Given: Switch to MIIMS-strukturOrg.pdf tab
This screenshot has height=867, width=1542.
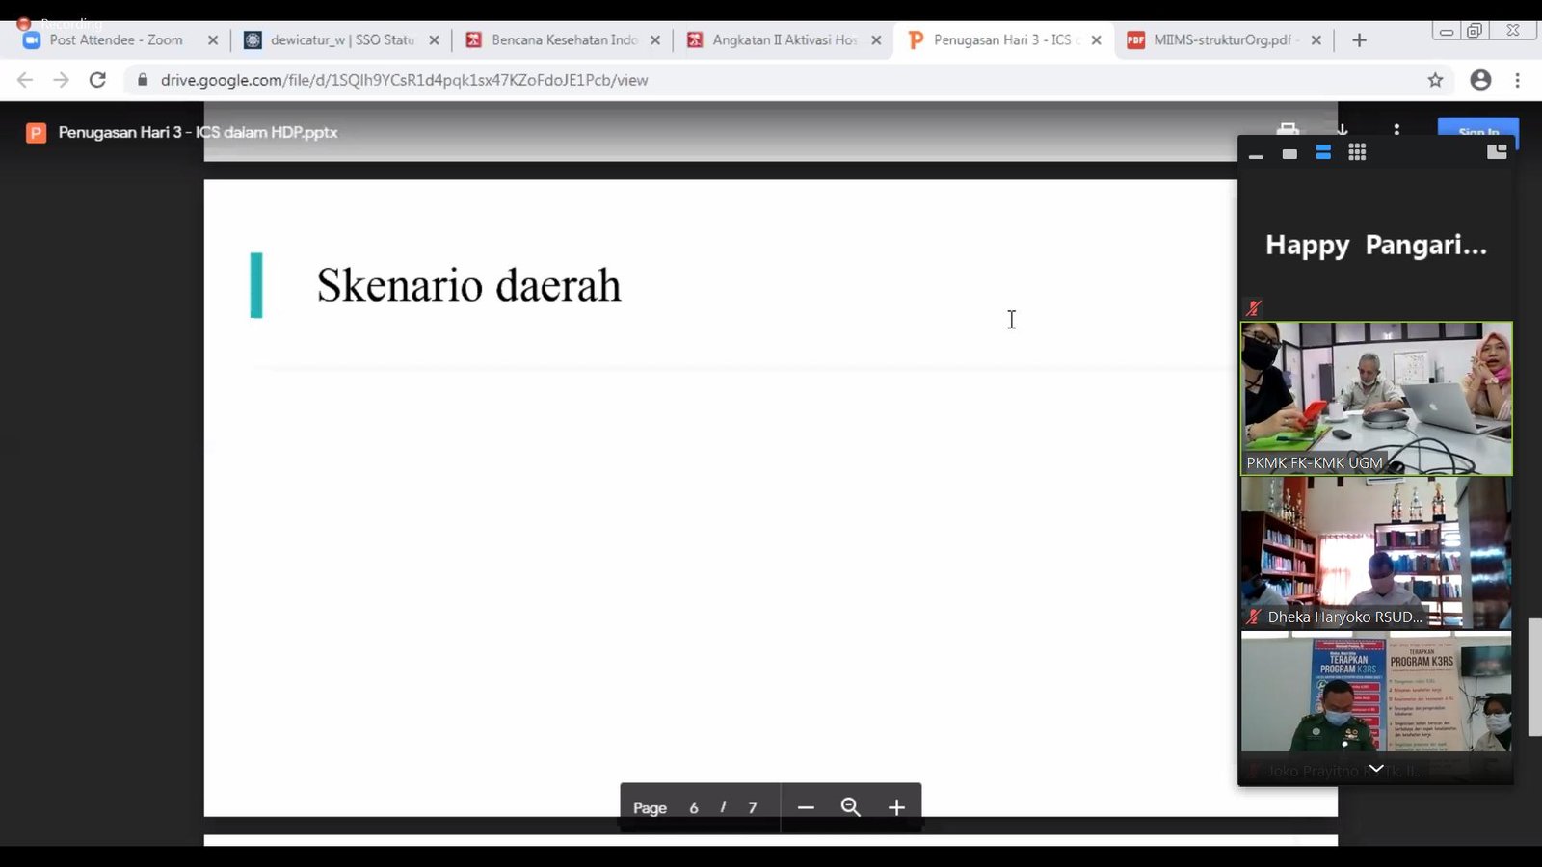Looking at the screenshot, I should point(1221,40).
